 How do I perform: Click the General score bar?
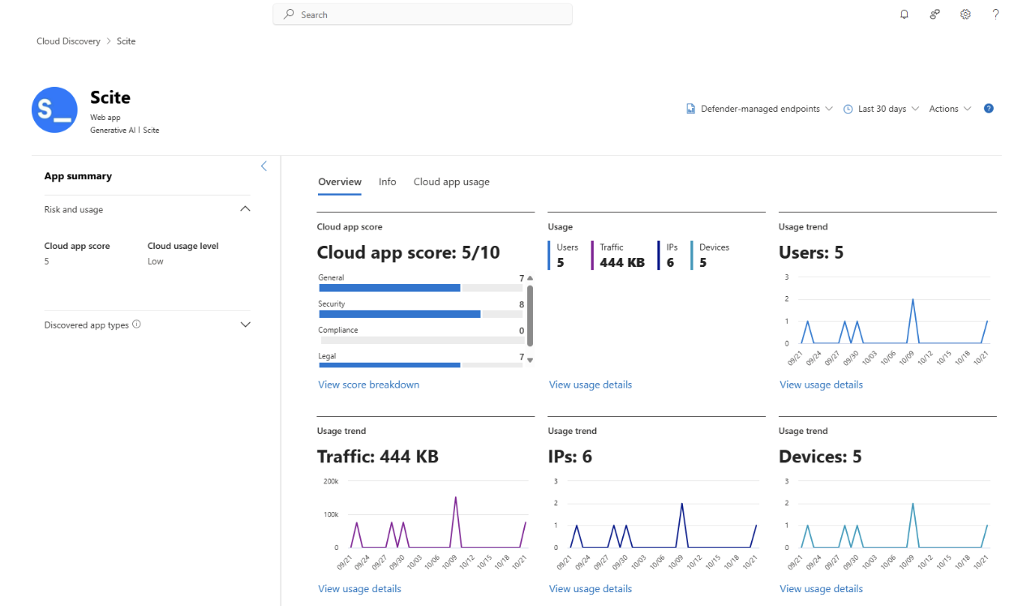coord(420,287)
